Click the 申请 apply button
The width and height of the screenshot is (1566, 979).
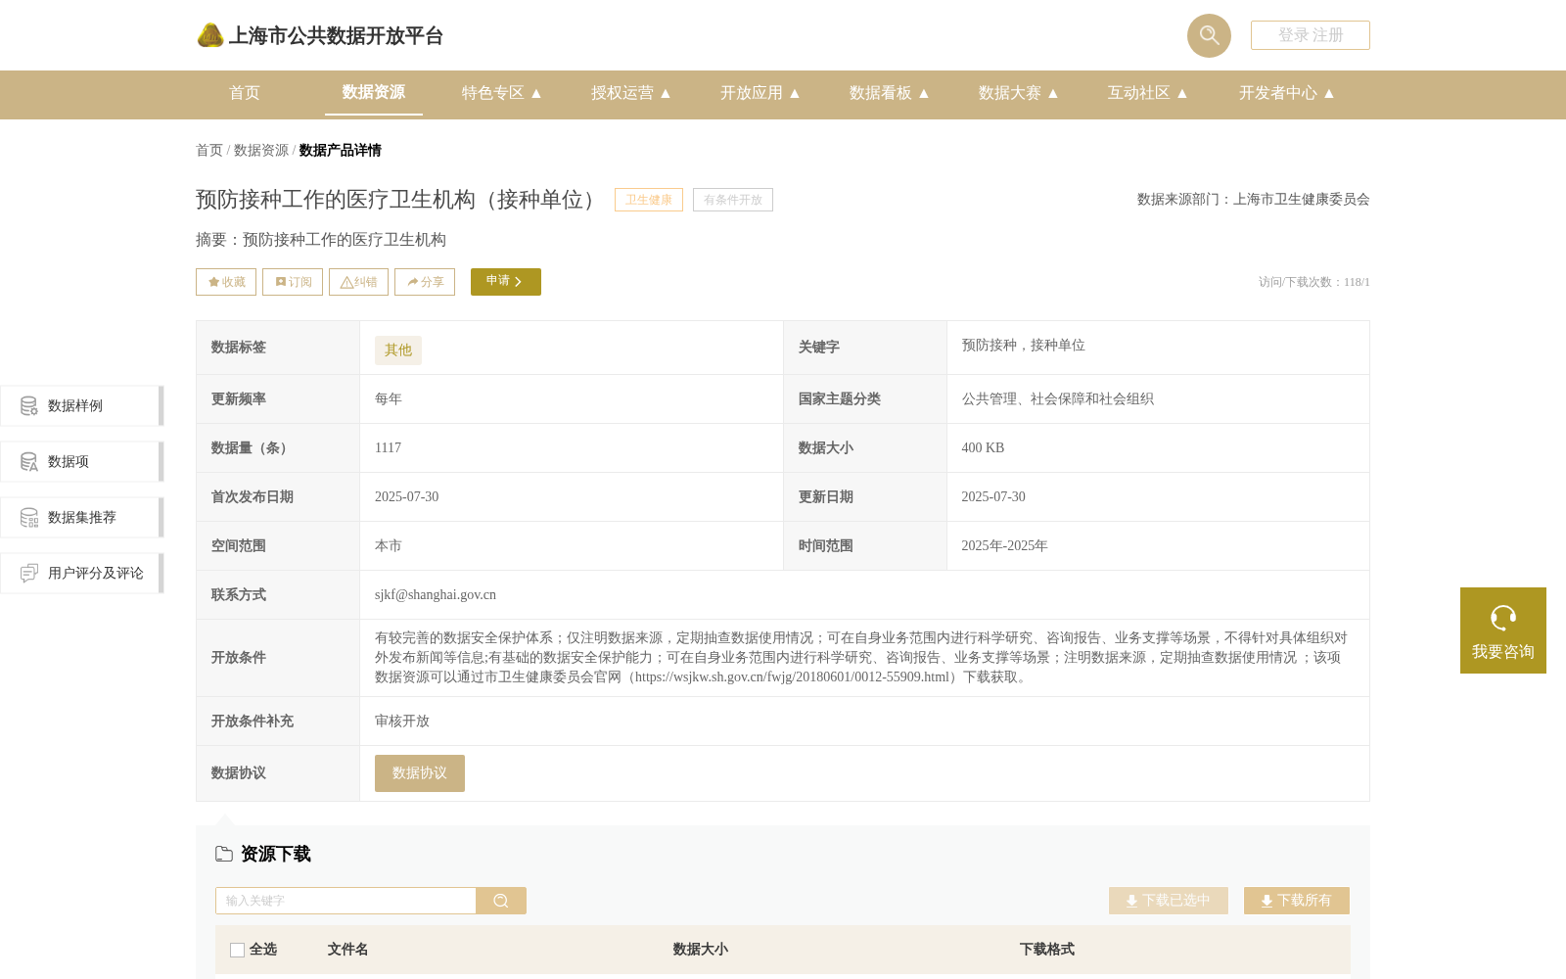point(506,282)
